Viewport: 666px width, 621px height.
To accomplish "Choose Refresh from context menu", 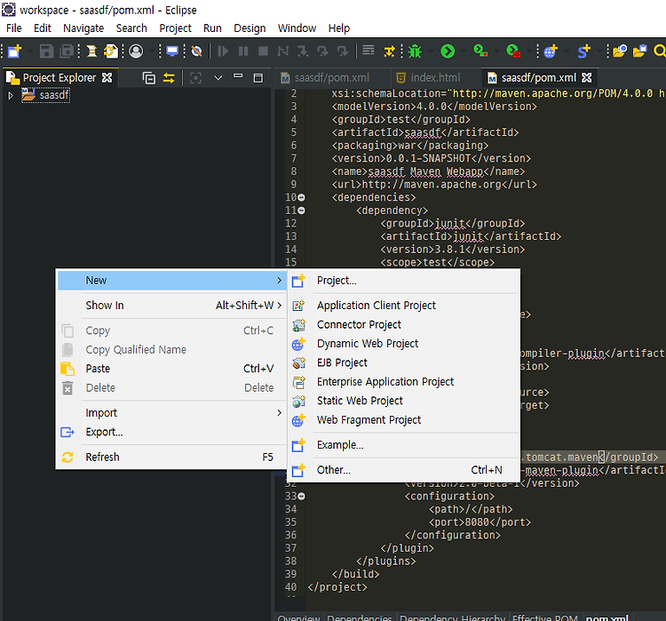I will [172, 458].
